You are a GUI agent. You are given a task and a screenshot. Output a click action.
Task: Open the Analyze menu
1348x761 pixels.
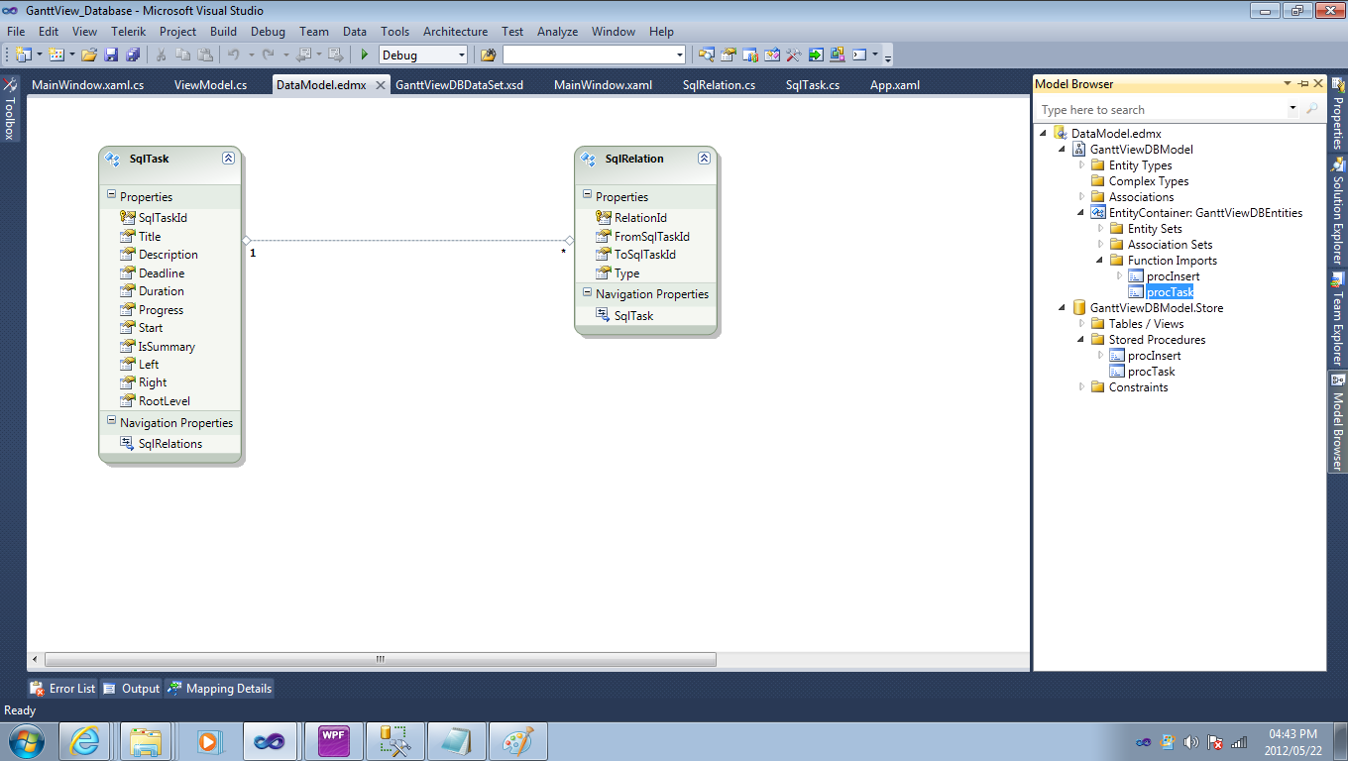click(x=557, y=32)
